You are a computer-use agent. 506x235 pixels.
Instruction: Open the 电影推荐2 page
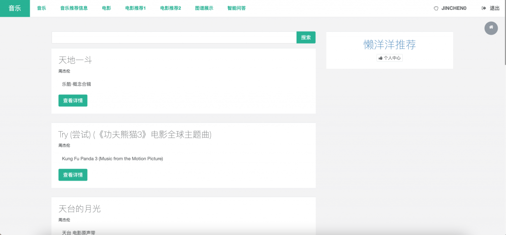pyautogui.click(x=170, y=8)
